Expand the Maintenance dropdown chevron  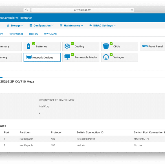point(82,25)
